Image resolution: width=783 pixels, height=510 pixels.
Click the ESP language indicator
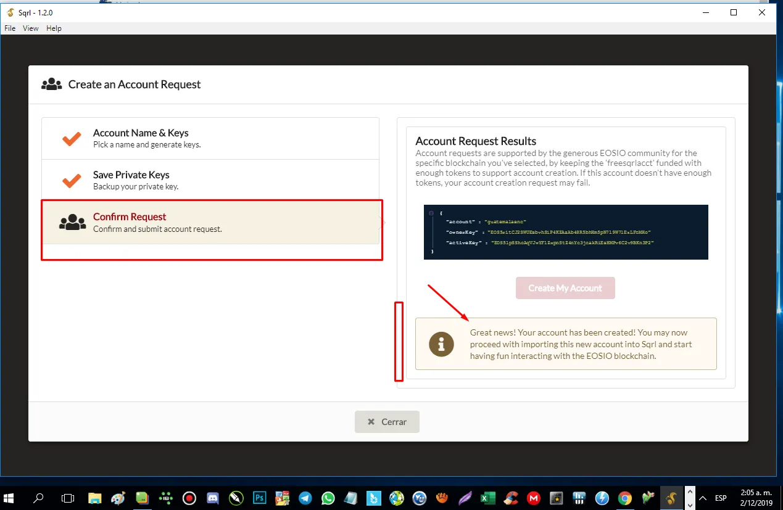point(720,498)
